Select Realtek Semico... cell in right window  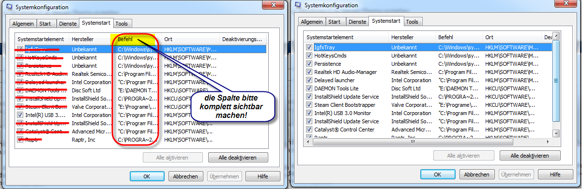pyautogui.click(x=412, y=72)
